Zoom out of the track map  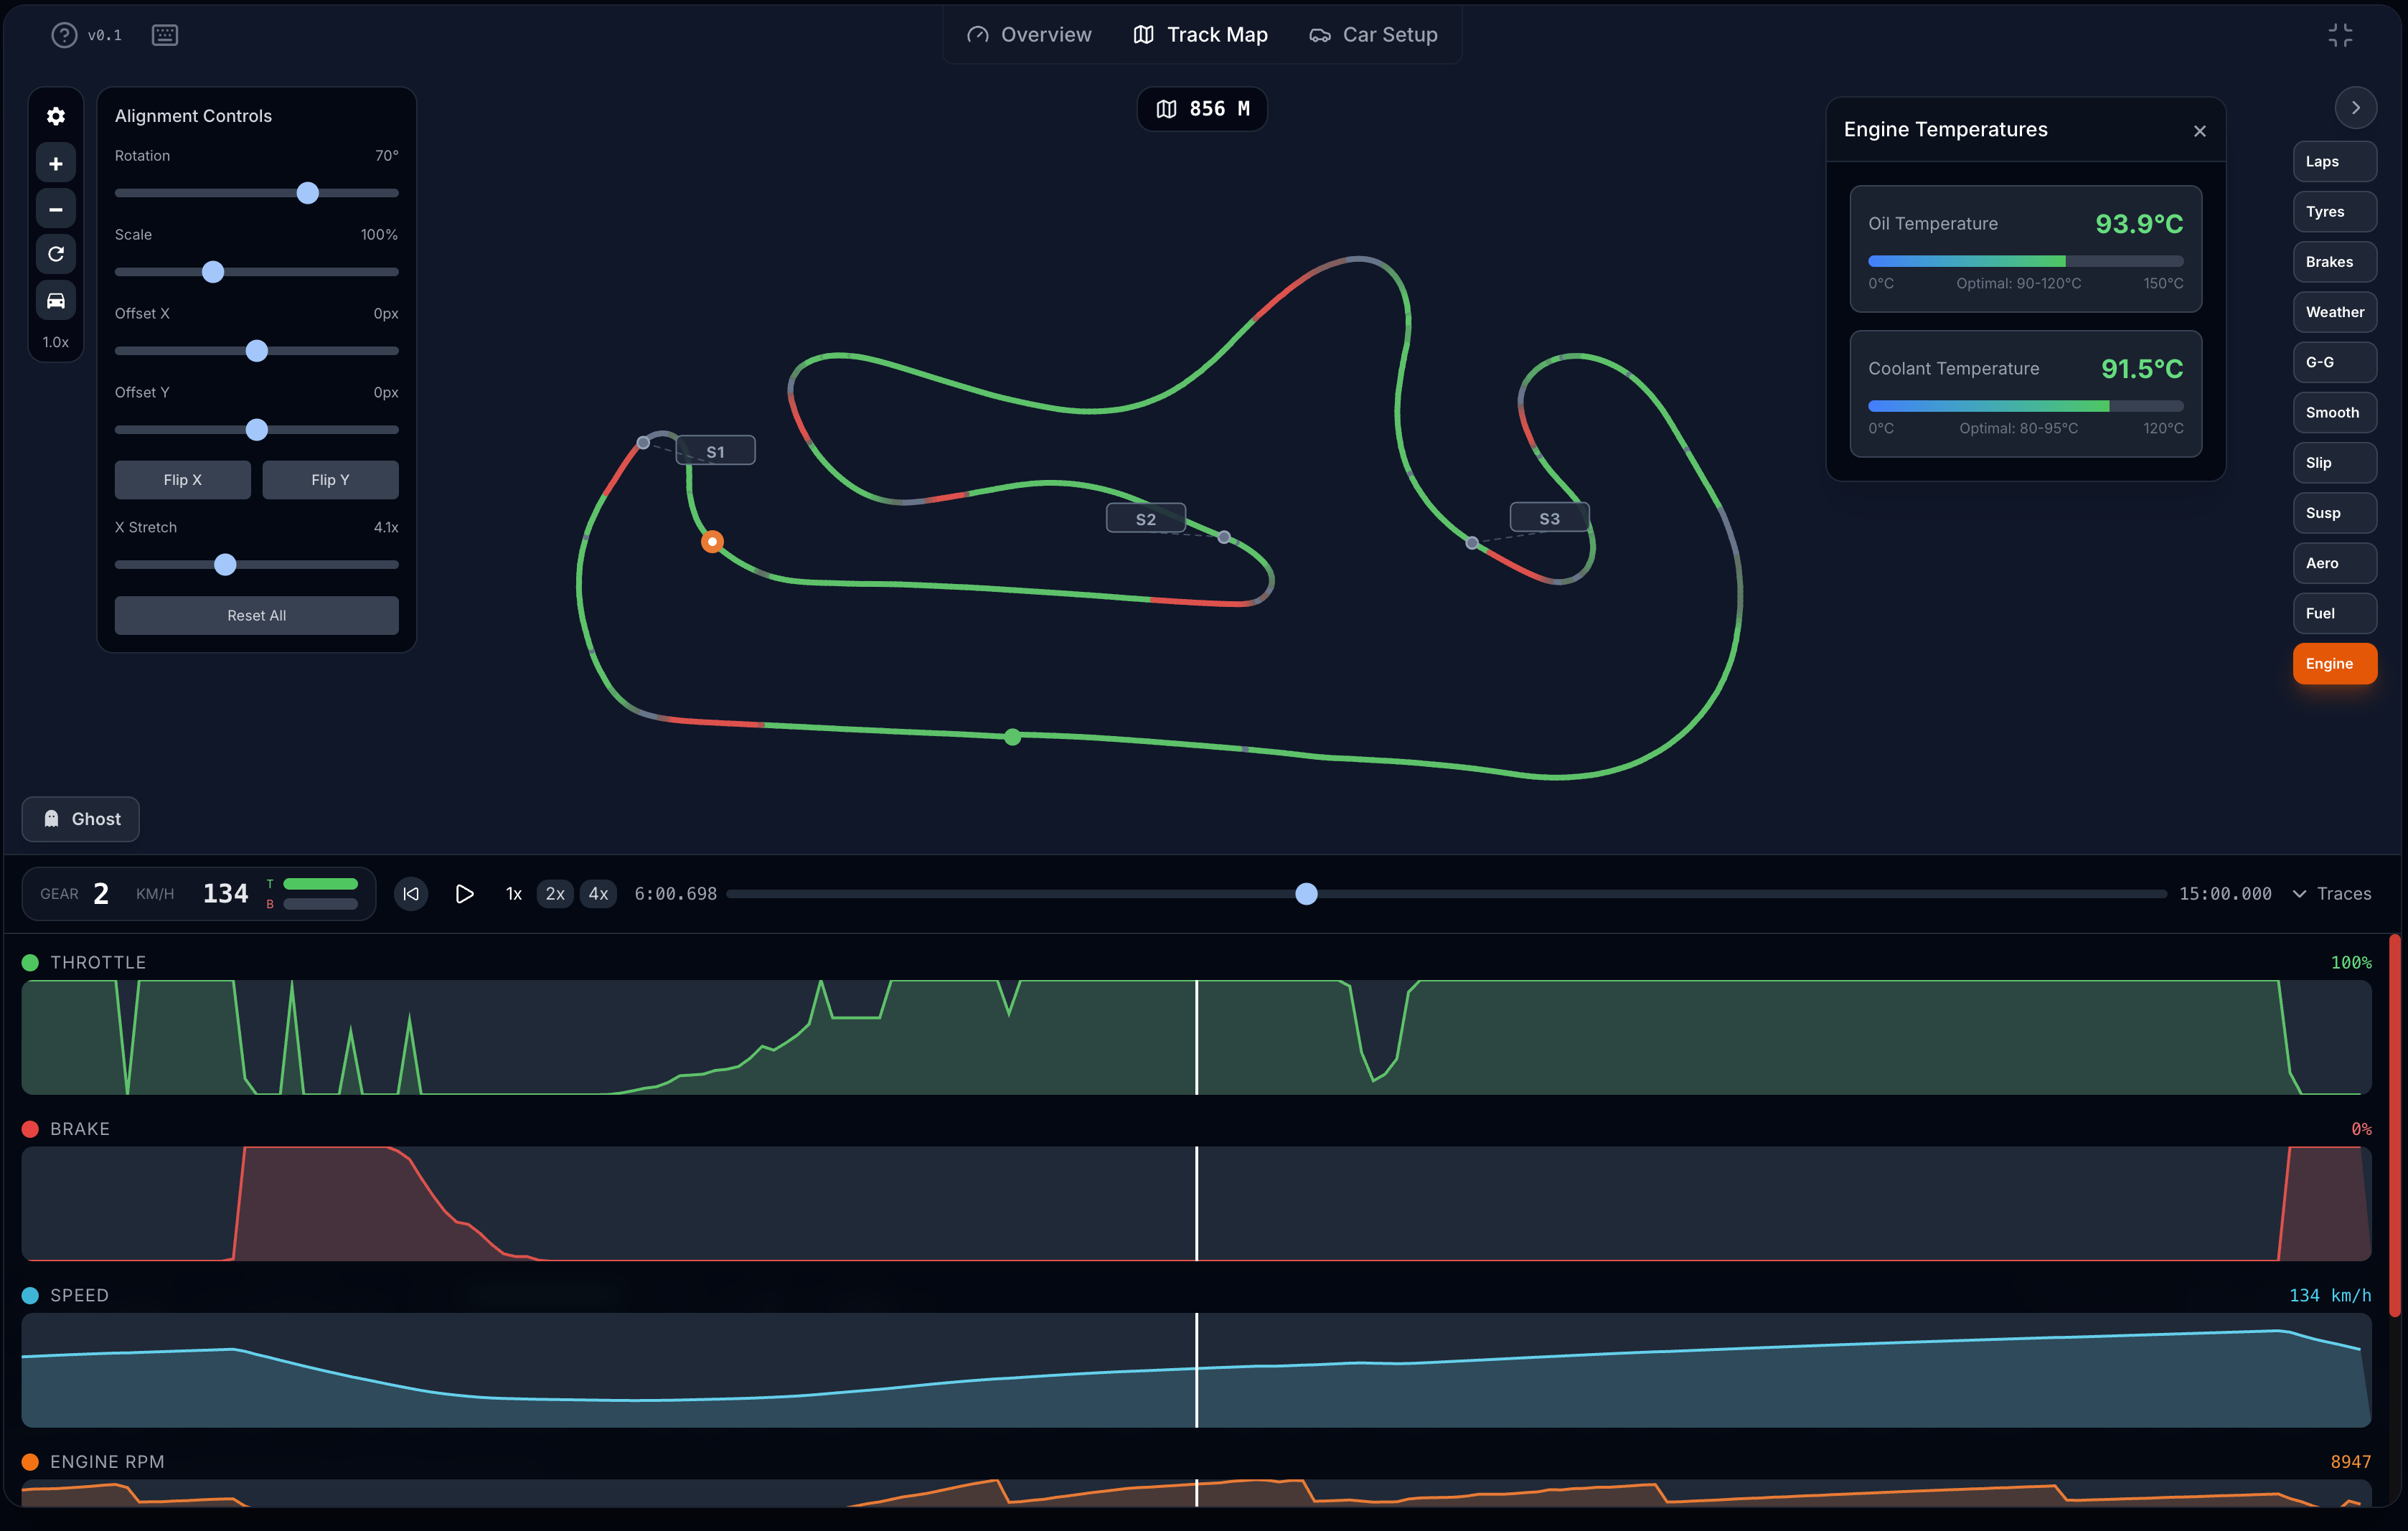(56, 208)
